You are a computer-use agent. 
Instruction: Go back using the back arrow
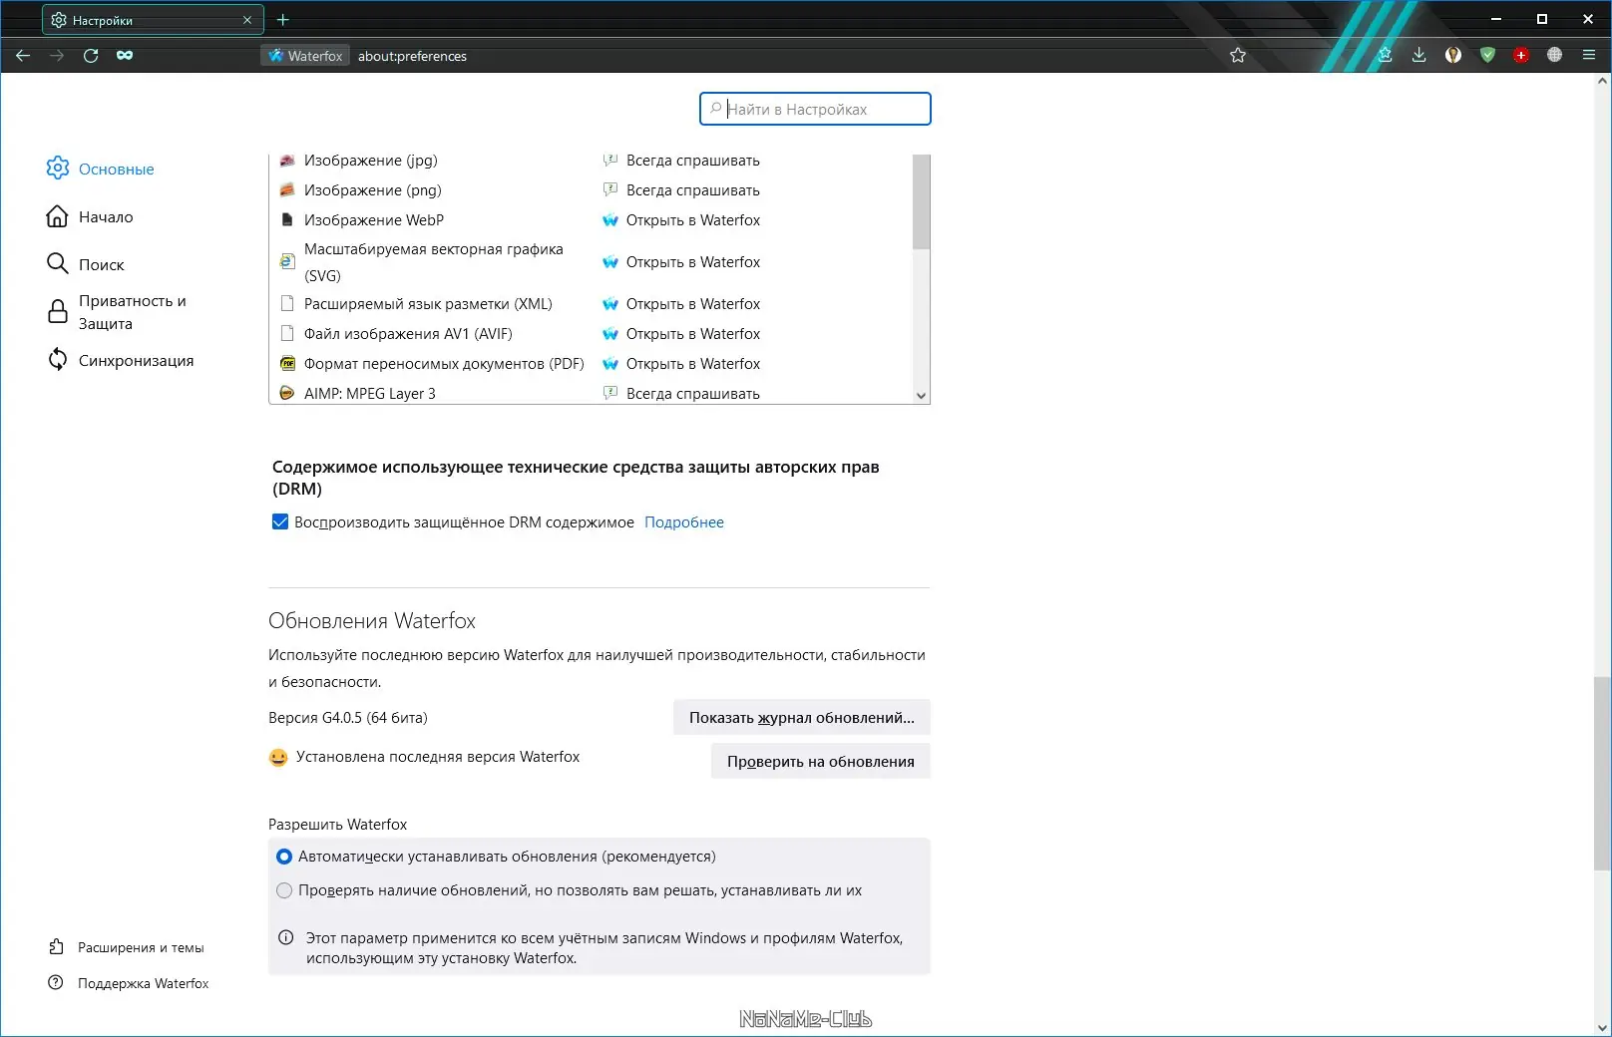point(23,56)
